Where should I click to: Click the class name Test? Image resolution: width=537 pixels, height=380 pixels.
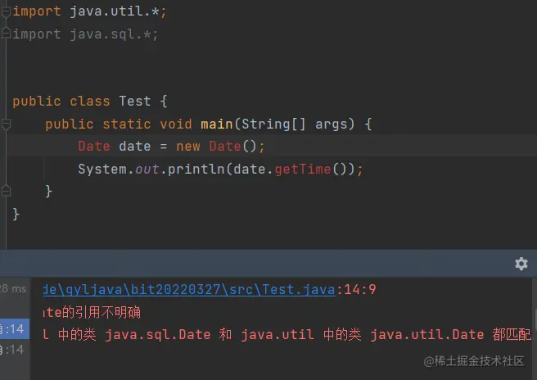[x=134, y=102]
